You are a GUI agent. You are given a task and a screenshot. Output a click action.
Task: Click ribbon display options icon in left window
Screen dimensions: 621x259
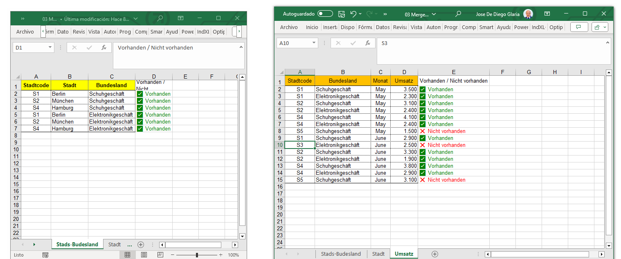click(x=180, y=18)
